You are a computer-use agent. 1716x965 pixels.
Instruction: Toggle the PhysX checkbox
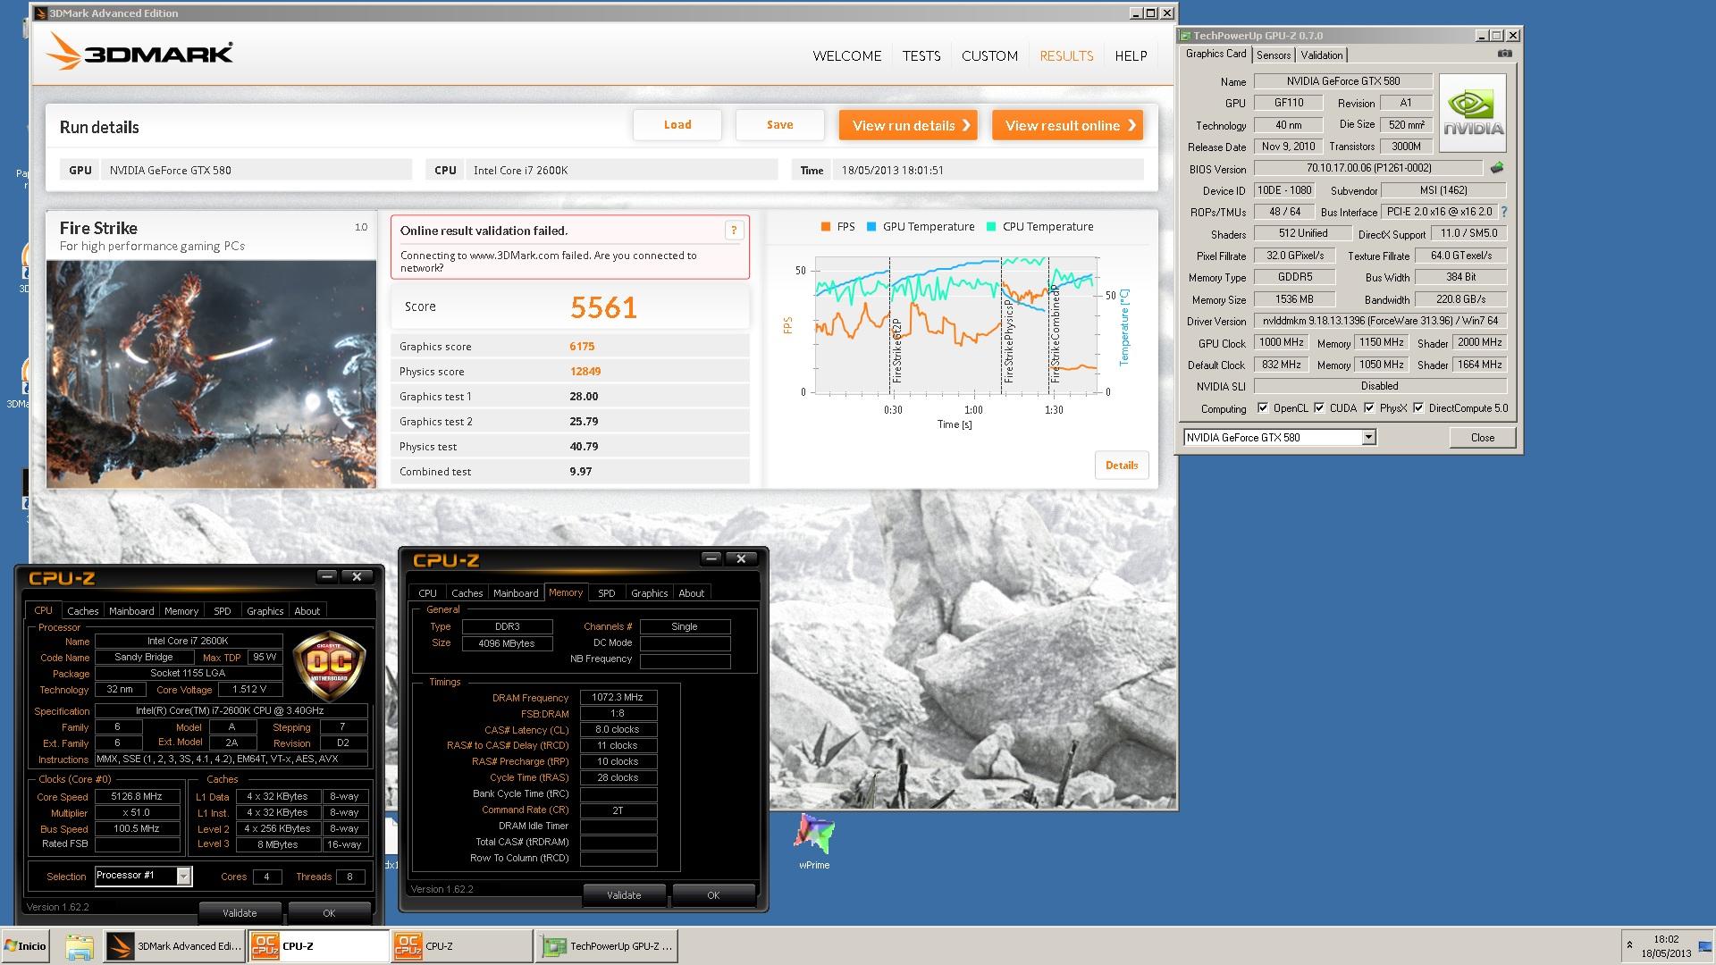1369,408
